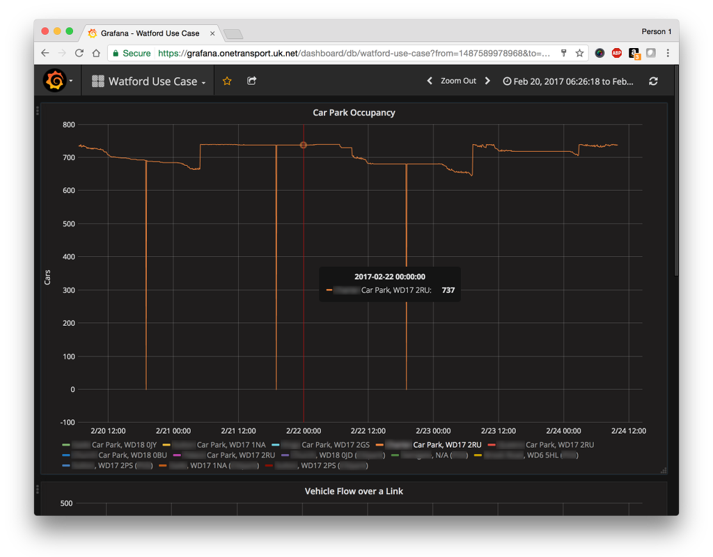Click the page vertical scrollbar

[x=676, y=171]
